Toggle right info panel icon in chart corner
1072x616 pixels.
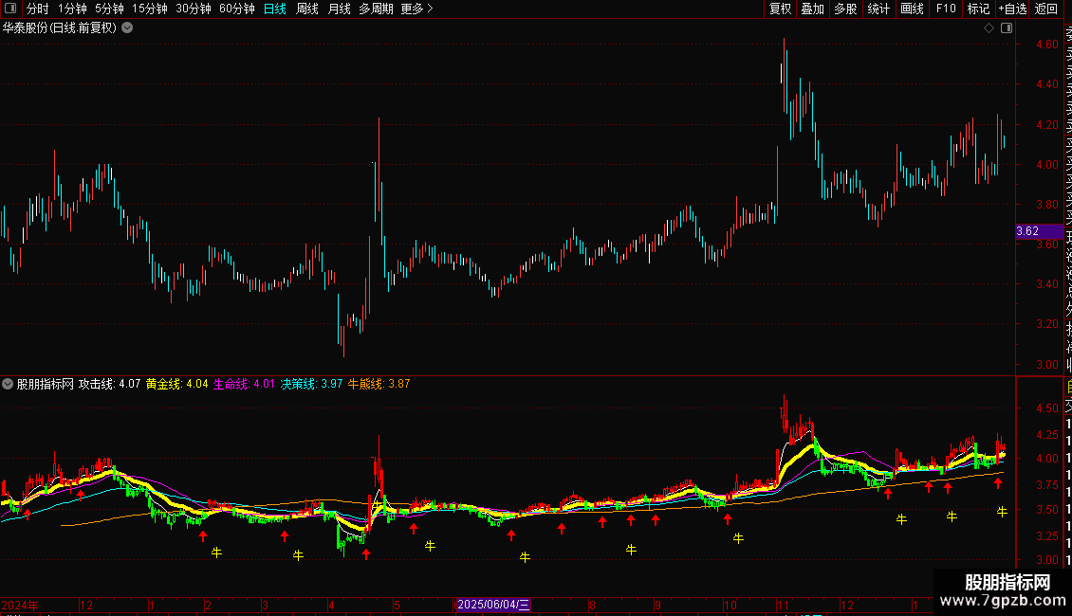point(1007,28)
